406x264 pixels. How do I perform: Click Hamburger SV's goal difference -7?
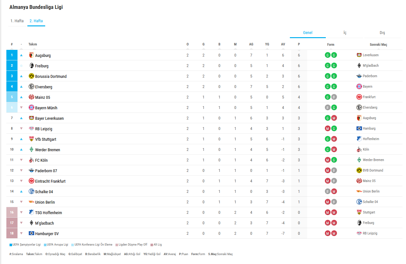coord(283,234)
